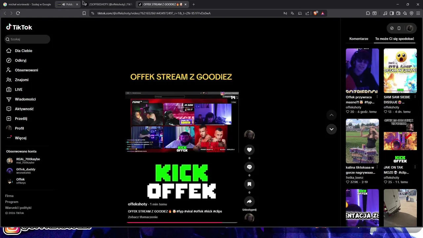The image size is (423, 238).
Task: Open the 'JAK ON TAK MOZE' video thumbnail
Action: tap(400, 141)
